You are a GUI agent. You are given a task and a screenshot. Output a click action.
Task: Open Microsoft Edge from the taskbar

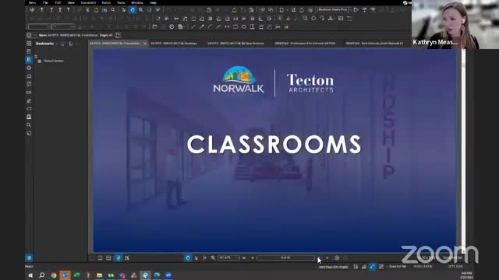(157, 275)
